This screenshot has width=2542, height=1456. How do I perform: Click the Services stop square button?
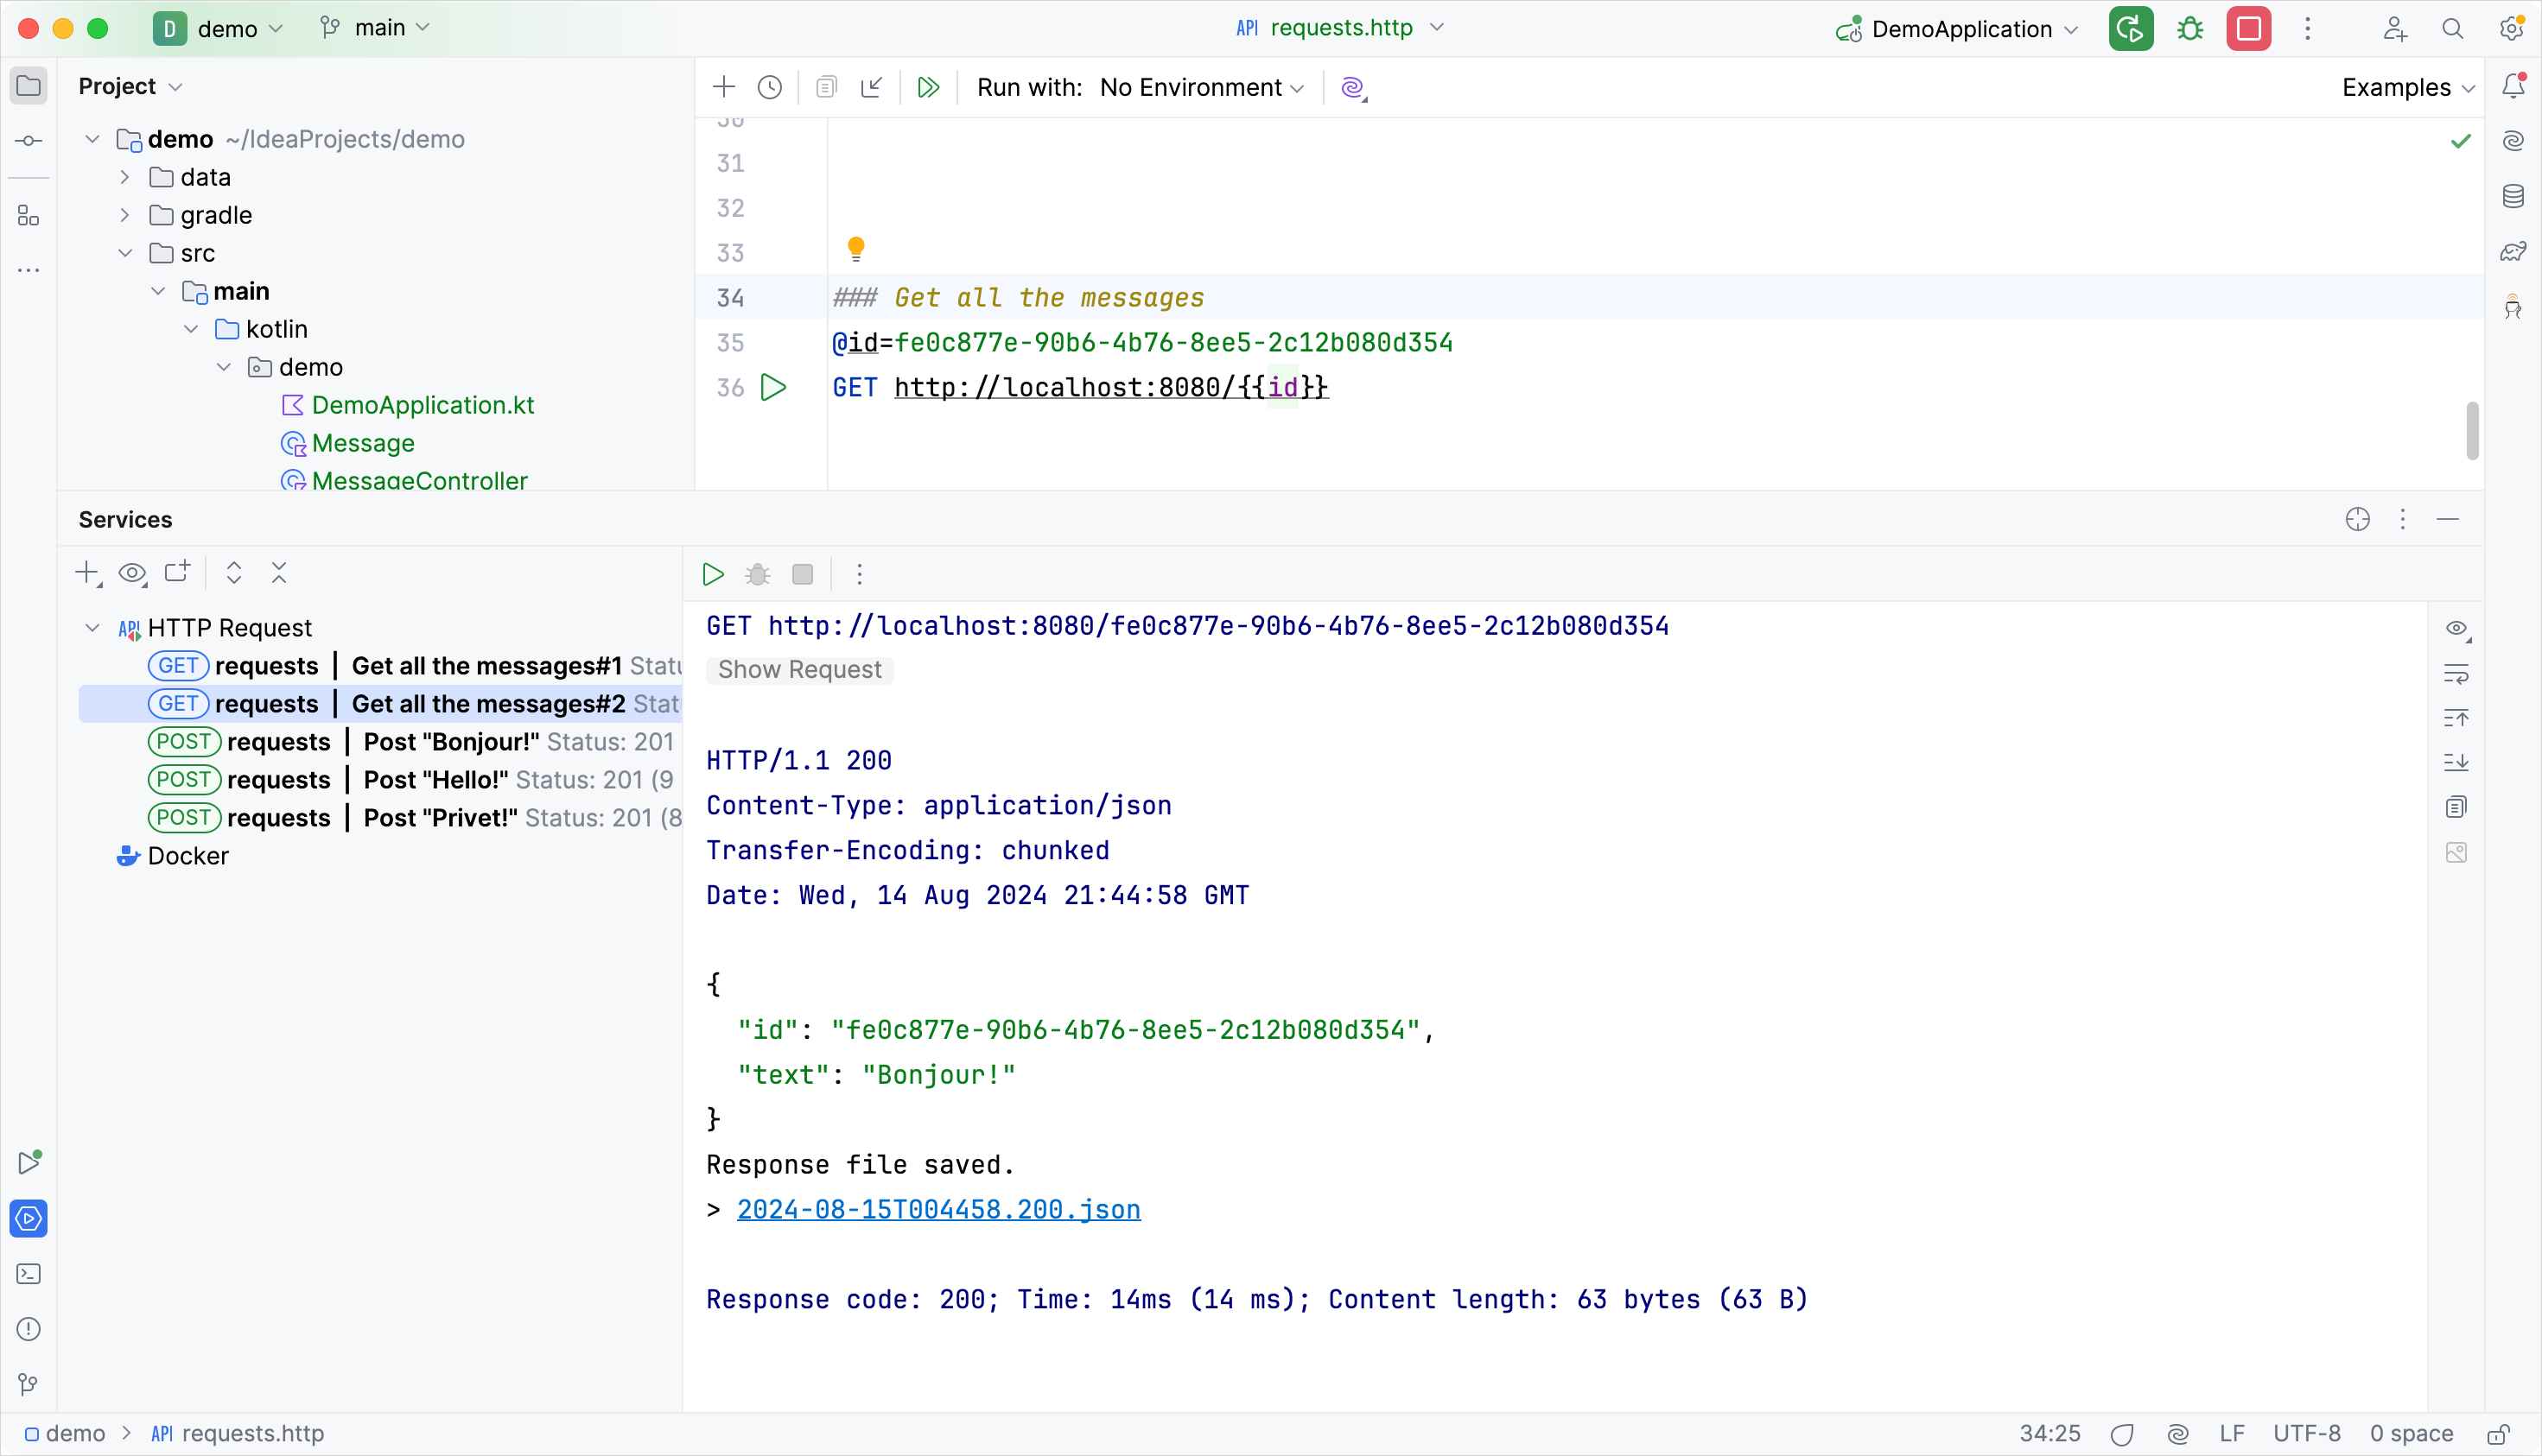coord(803,574)
